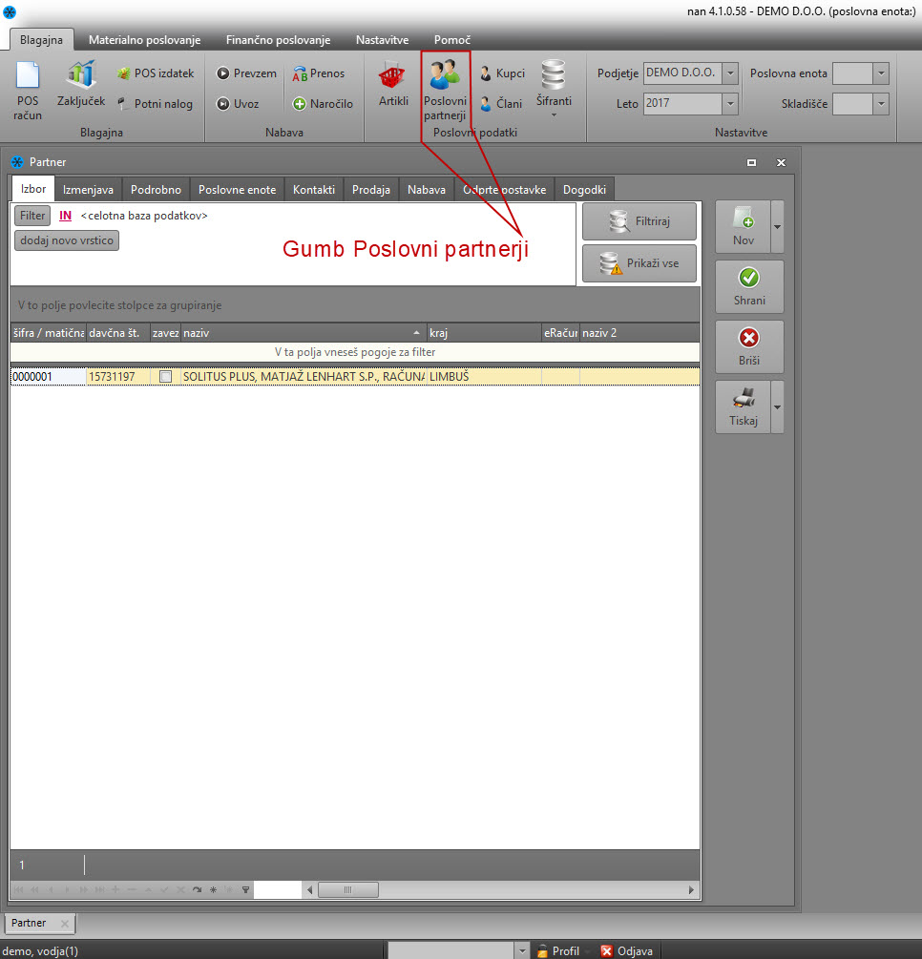Switch to Materialno poslovanje ribbon tab

click(x=144, y=40)
